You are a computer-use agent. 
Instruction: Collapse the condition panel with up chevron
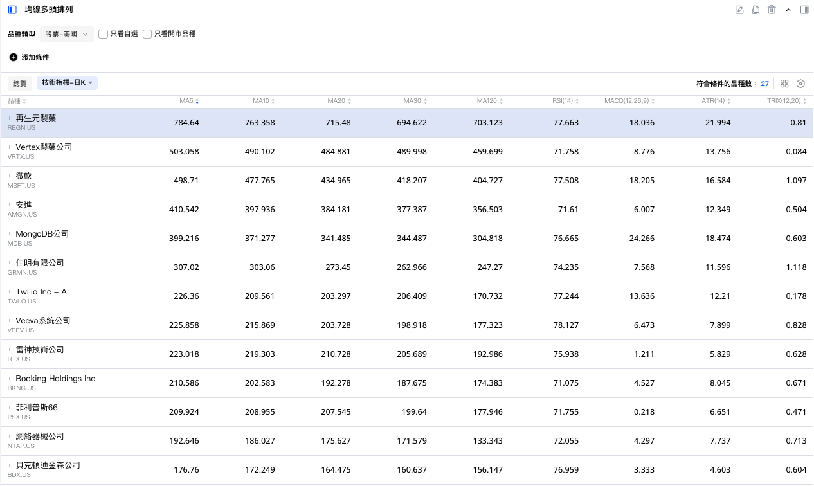click(x=788, y=10)
